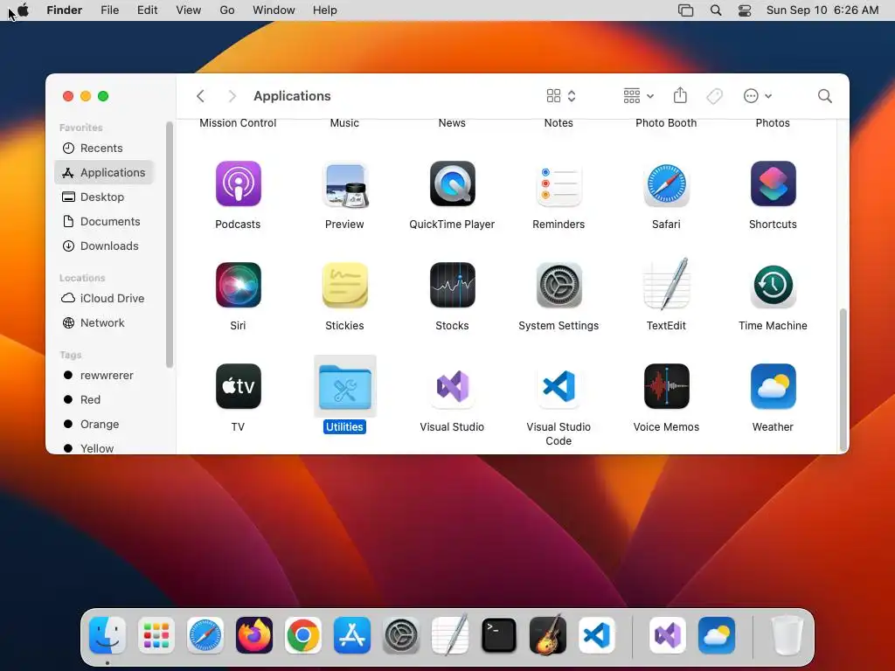Select Recents in the sidebar
Image resolution: width=895 pixels, height=671 pixels.
(105, 148)
